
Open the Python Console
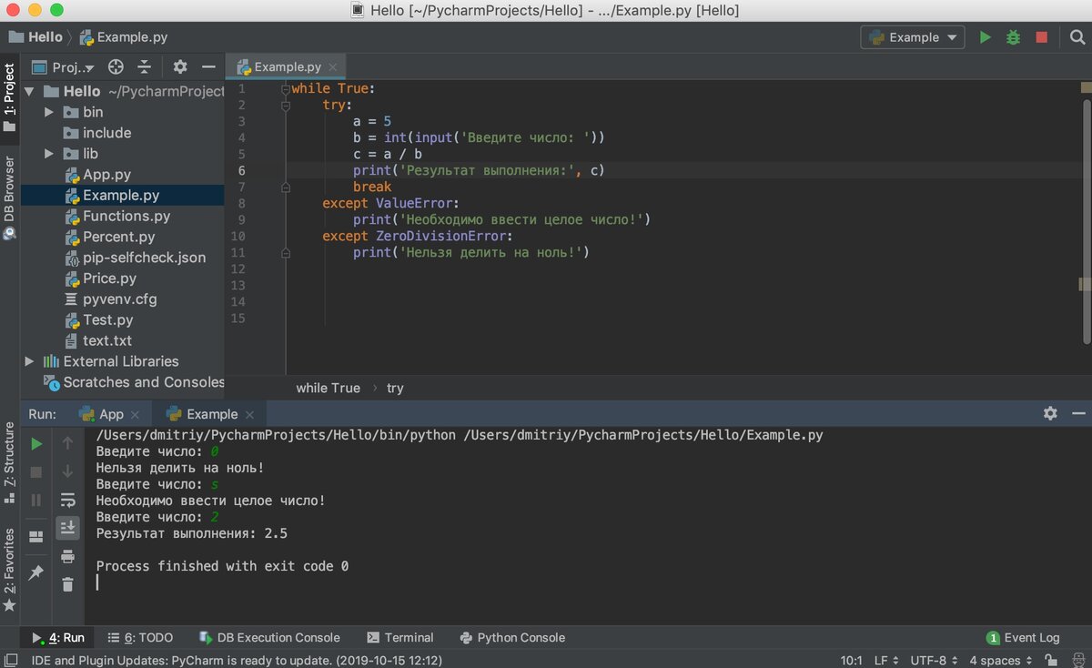coord(512,638)
